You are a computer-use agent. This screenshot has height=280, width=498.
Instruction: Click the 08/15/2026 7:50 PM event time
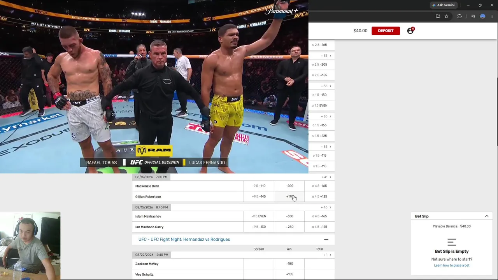pyautogui.click(x=151, y=177)
